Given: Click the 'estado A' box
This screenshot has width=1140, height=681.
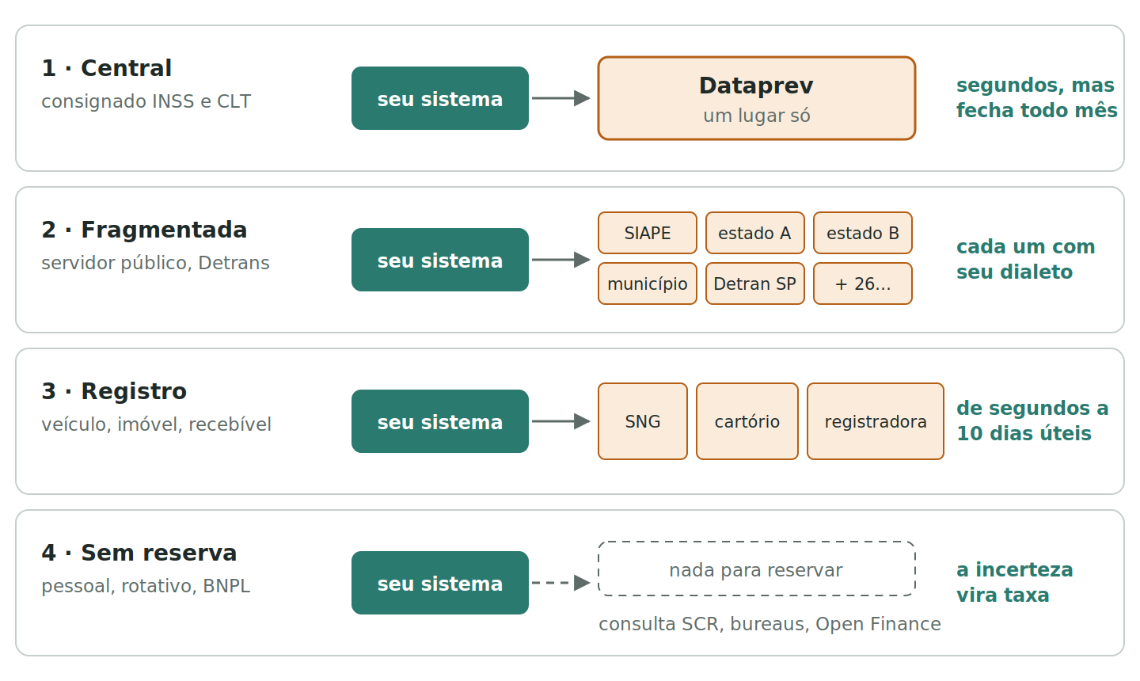Looking at the screenshot, I should (755, 233).
